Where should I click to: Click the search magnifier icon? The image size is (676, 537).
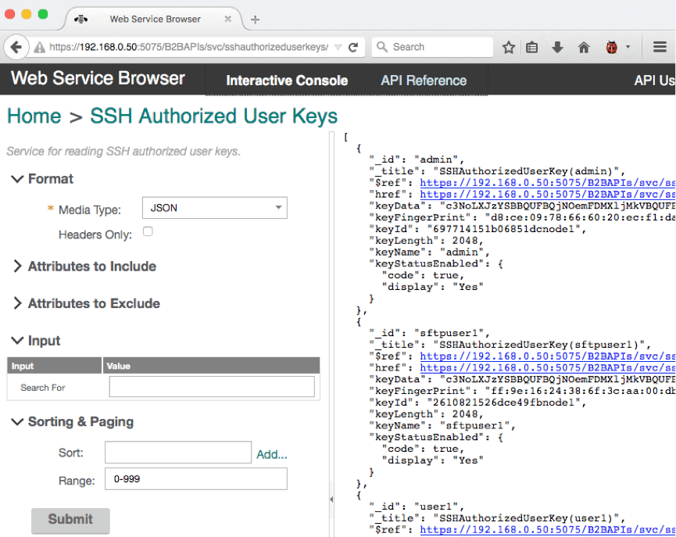click(382, 47)
